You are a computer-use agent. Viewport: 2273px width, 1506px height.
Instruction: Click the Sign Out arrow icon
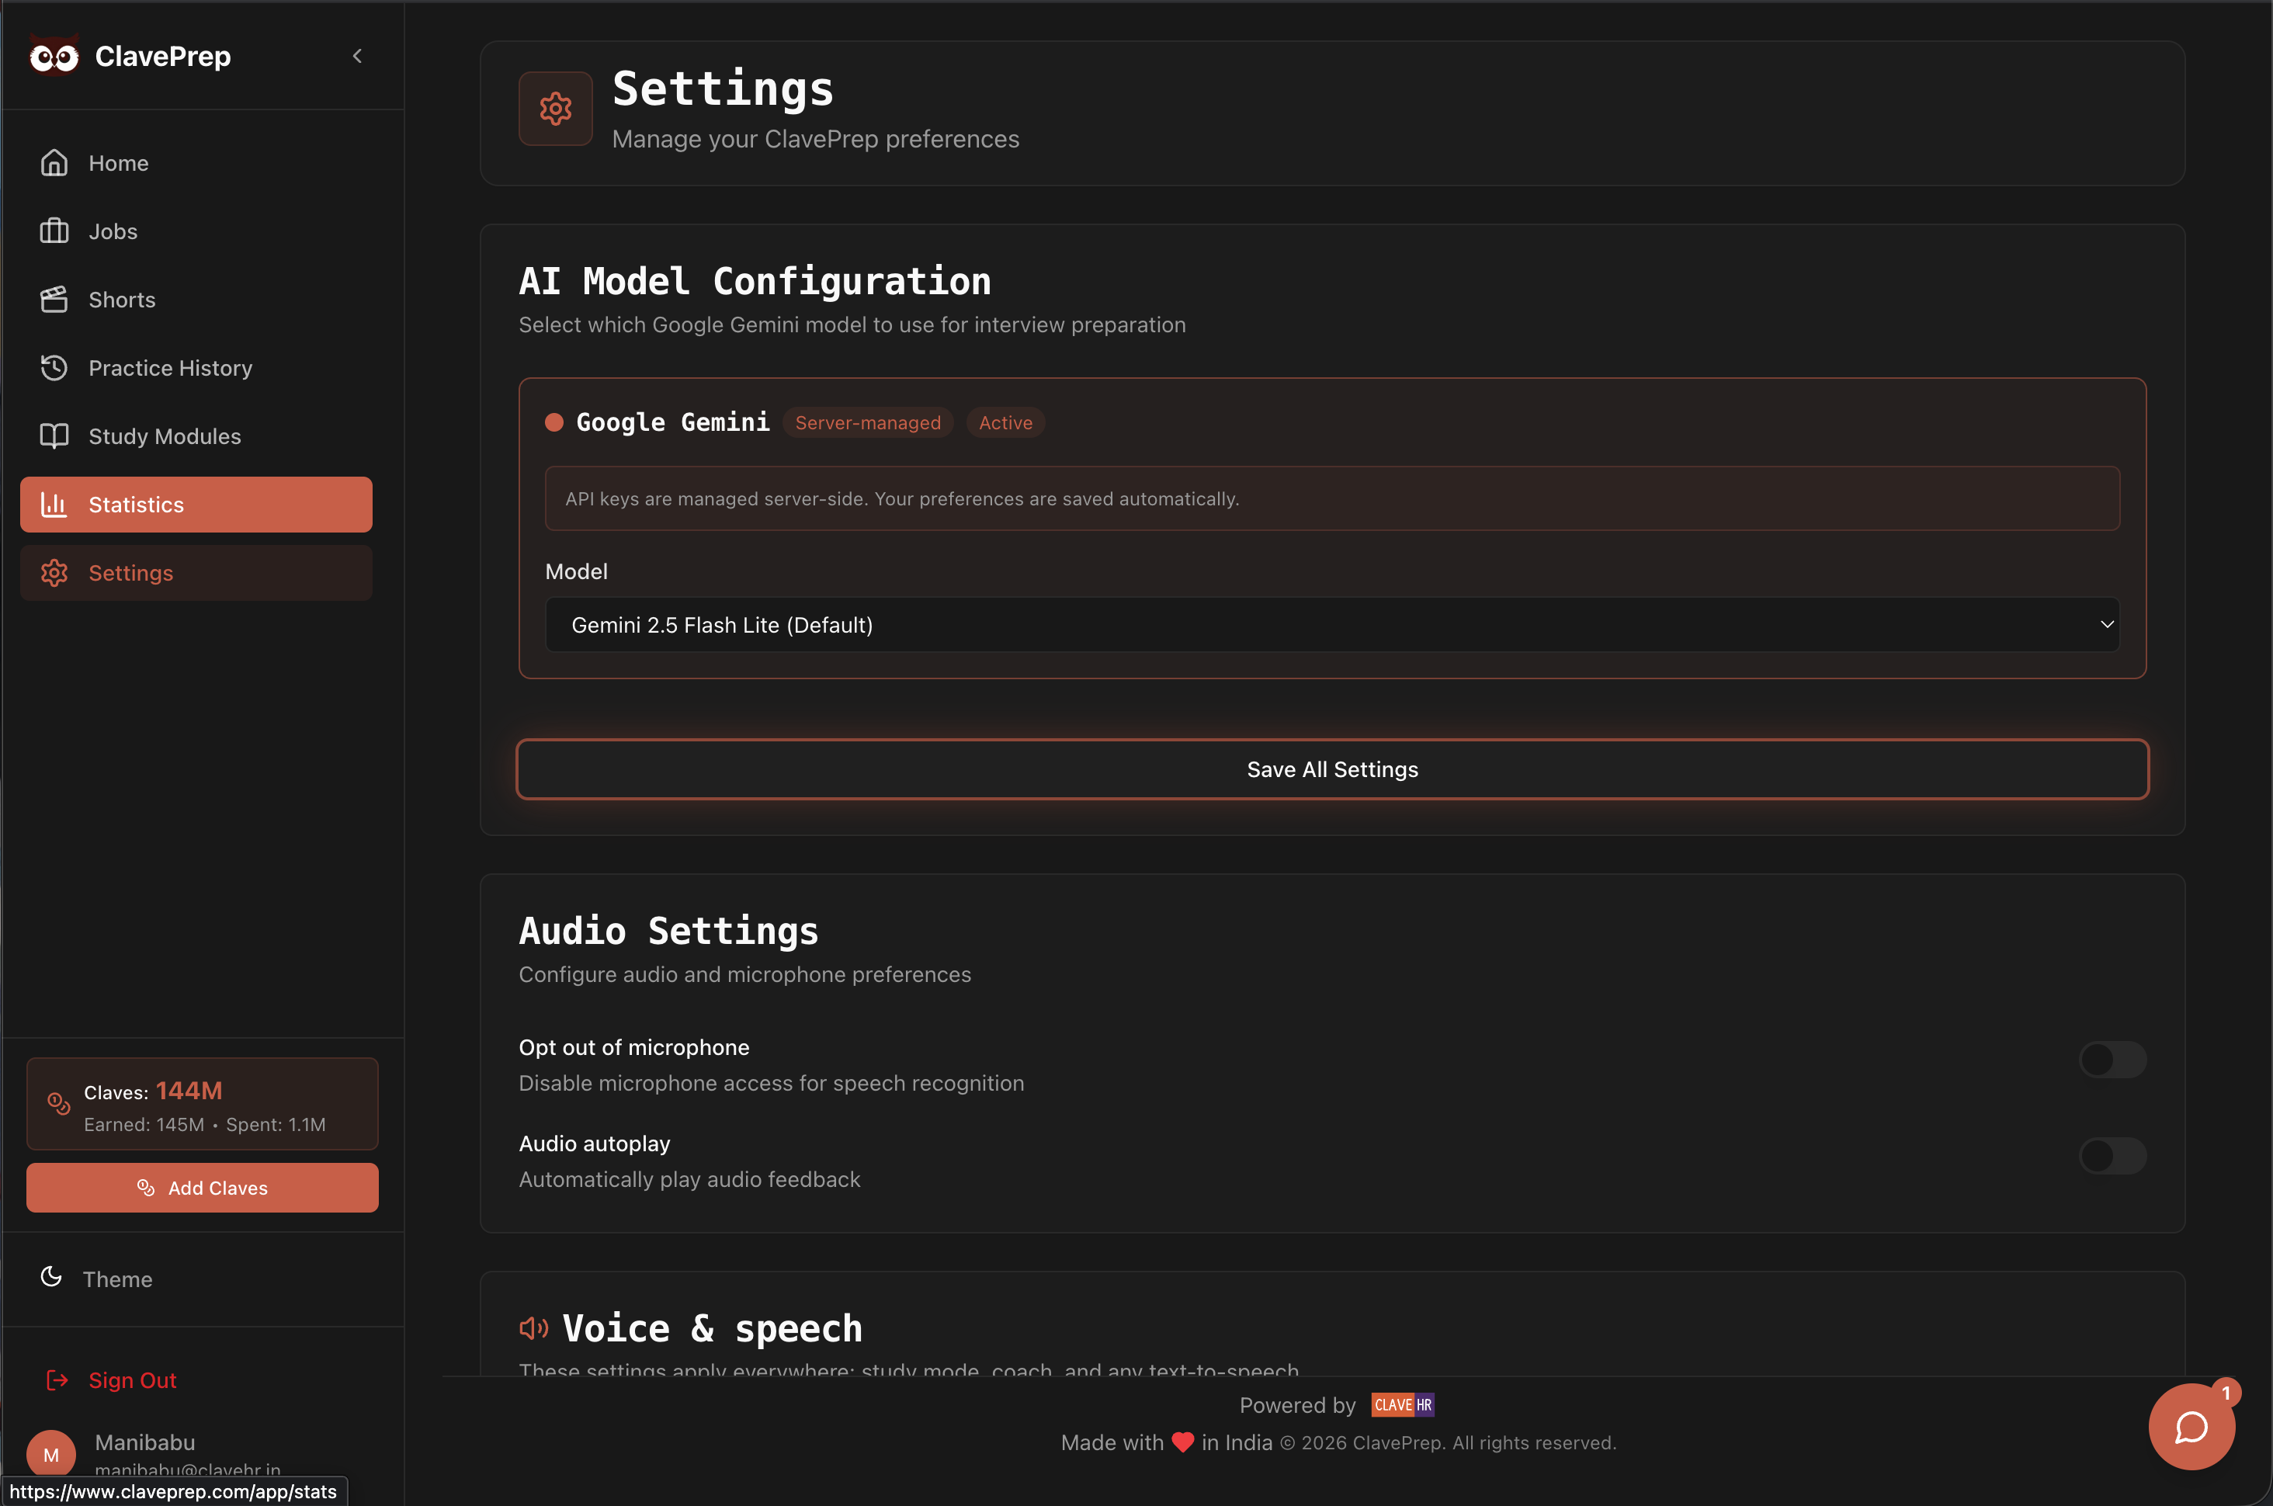57,1380
